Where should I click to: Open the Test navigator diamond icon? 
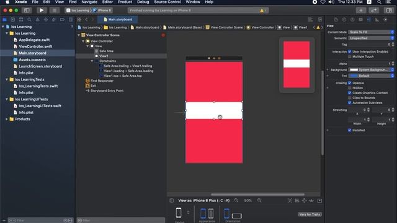[x=45, y=19]
